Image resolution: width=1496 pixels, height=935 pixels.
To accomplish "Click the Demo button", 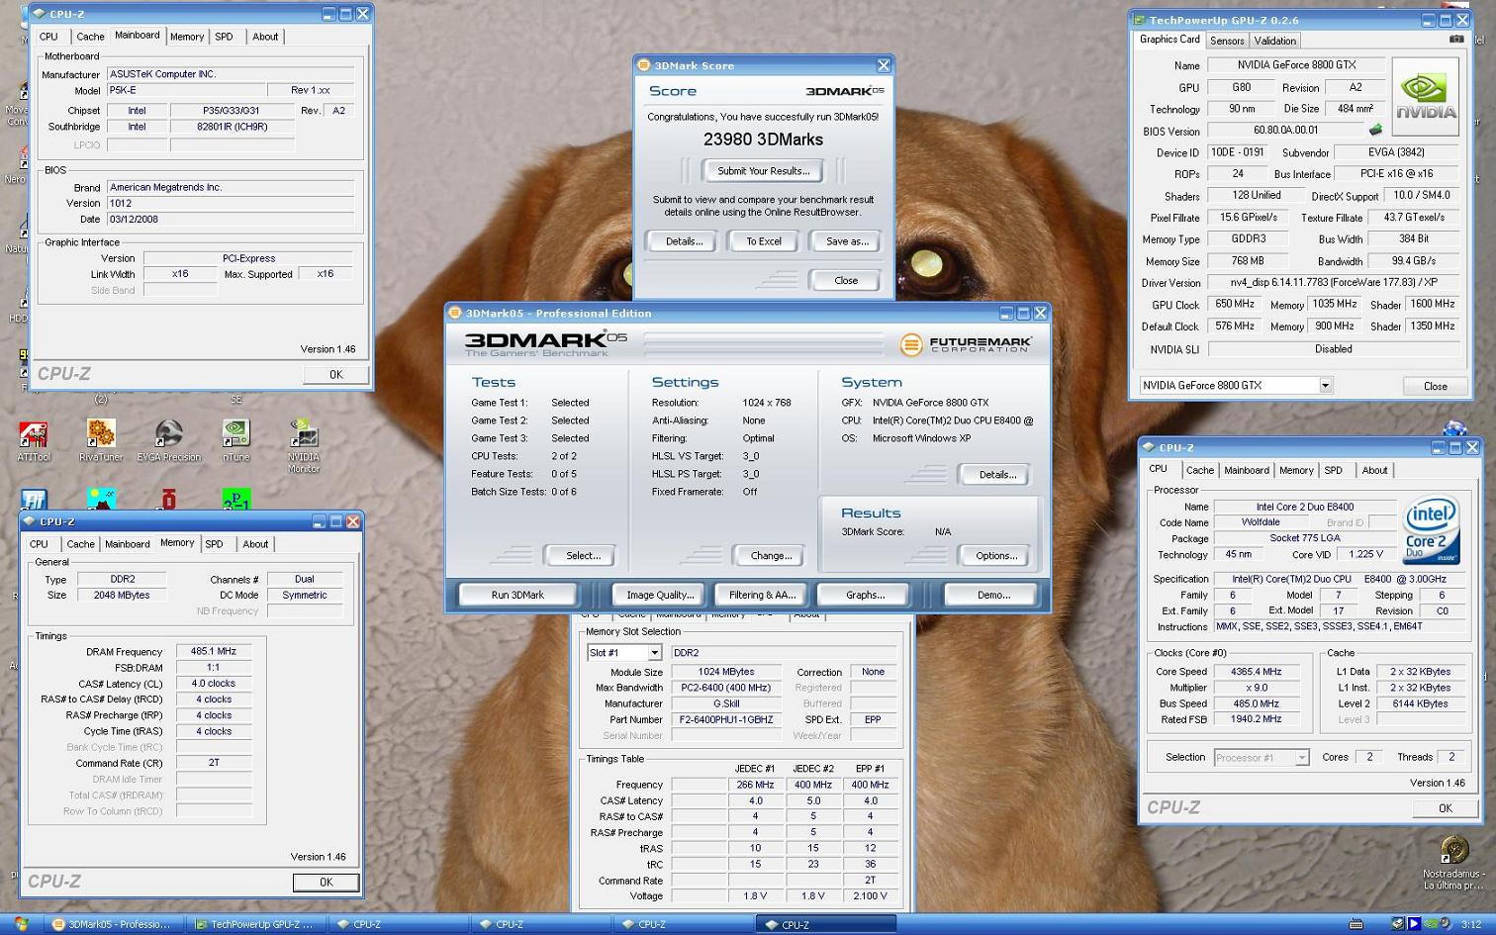I will tap(993, 595).
